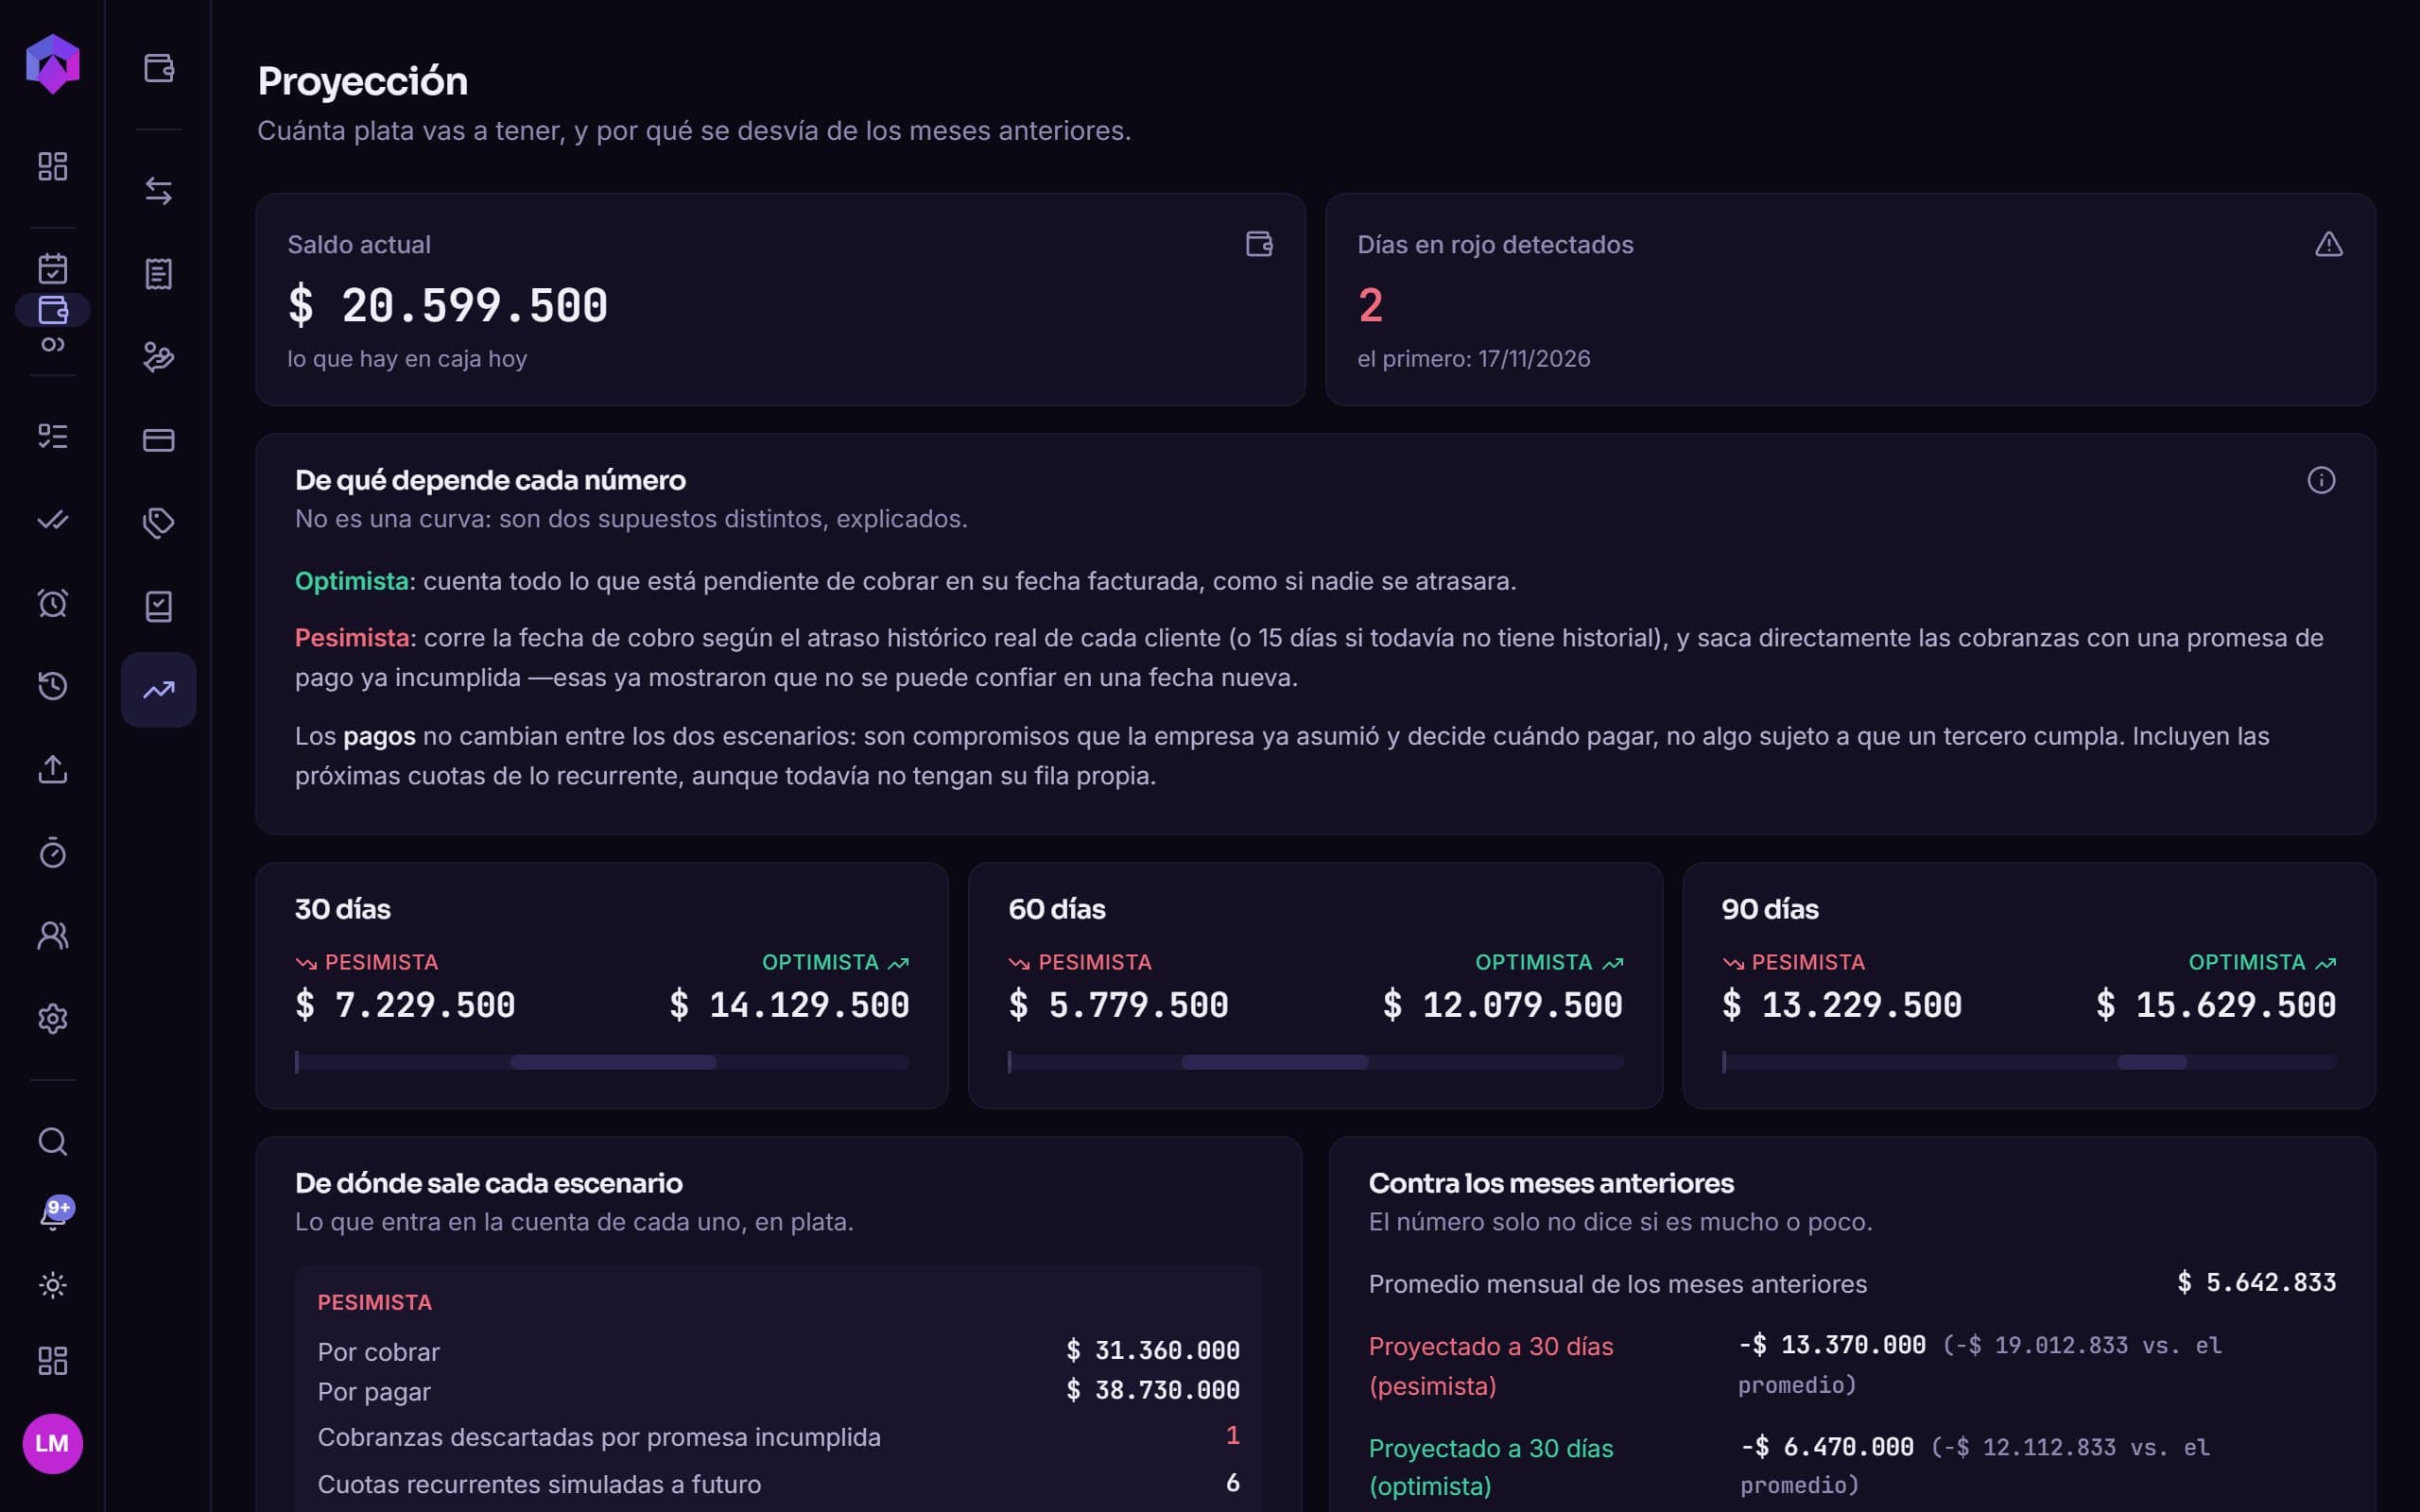This screenshot has height=1512, width=2420.
Task: Click the Promedio mensual value $ 5.642.833
Action: tap(2257, 1282)
